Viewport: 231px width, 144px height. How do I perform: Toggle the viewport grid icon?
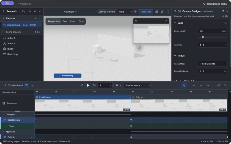coord(157,12)
